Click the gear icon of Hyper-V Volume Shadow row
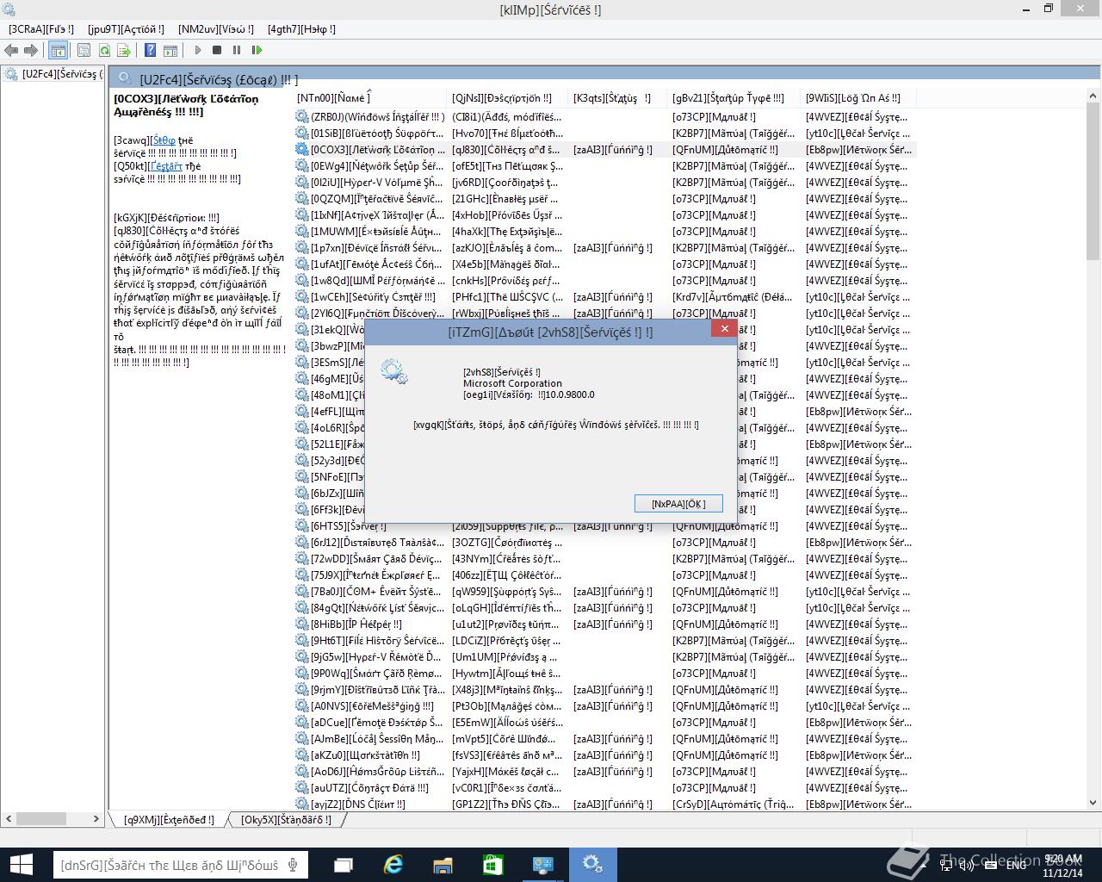The width and height of the screenshot is (1102, 882). click(301, 182)
